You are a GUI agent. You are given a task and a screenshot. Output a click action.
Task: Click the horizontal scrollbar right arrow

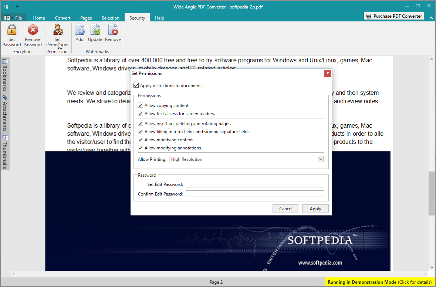click(x=425, y=274)
